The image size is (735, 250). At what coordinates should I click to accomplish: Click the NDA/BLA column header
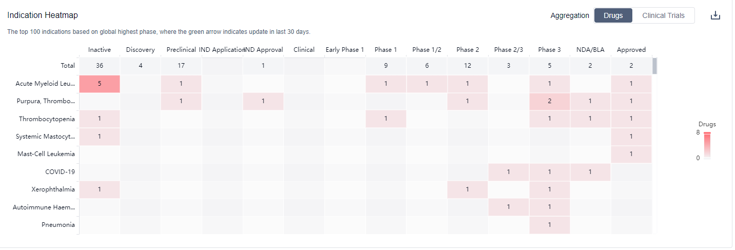click(590, 50)
